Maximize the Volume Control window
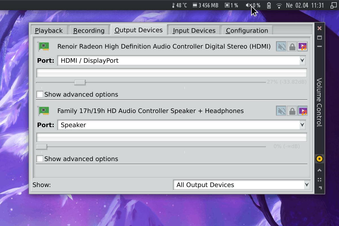Image resolution: width=339 pixels, height=226 pixels. [320, 38]
